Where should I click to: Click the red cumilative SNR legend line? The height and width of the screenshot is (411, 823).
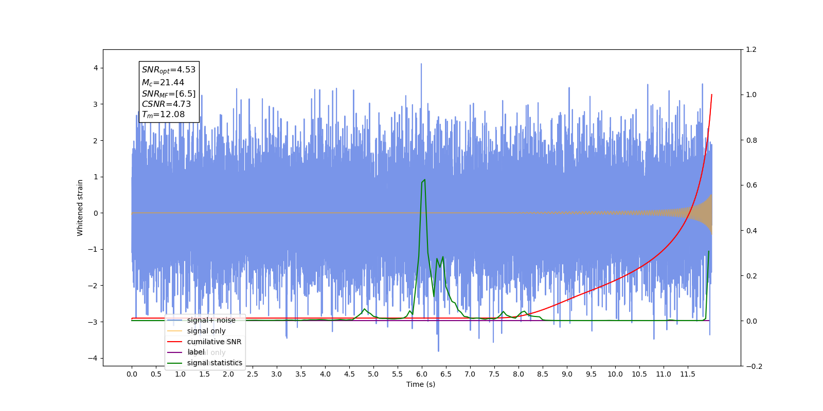(175, 342)
